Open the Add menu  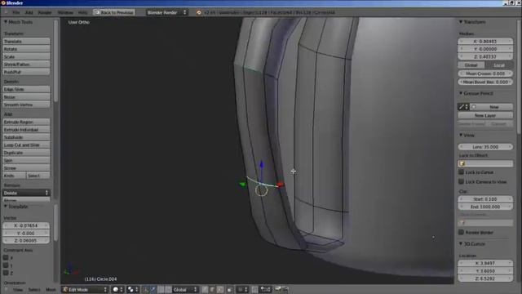29,12
